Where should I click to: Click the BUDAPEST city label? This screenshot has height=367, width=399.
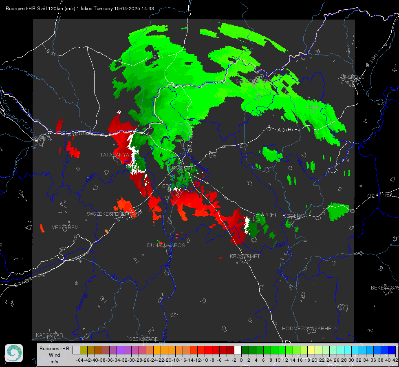(x=180, y=168)
